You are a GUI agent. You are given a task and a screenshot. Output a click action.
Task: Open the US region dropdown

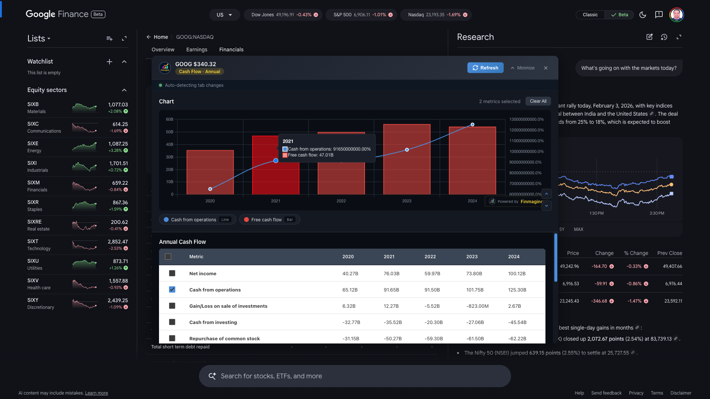coord(224,15)
